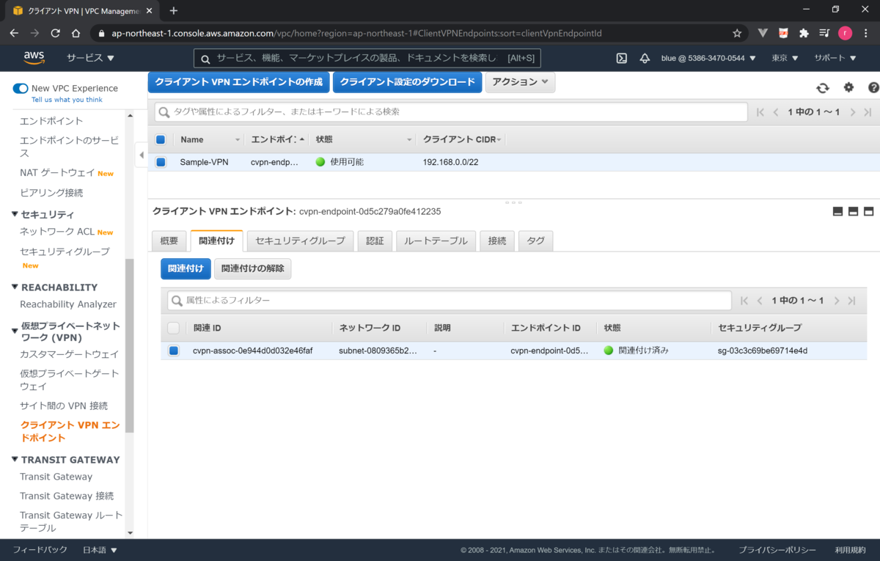Minimize the details pane layout icon
The height and width of the screenshot is (561, 880).
coord(837,212)
